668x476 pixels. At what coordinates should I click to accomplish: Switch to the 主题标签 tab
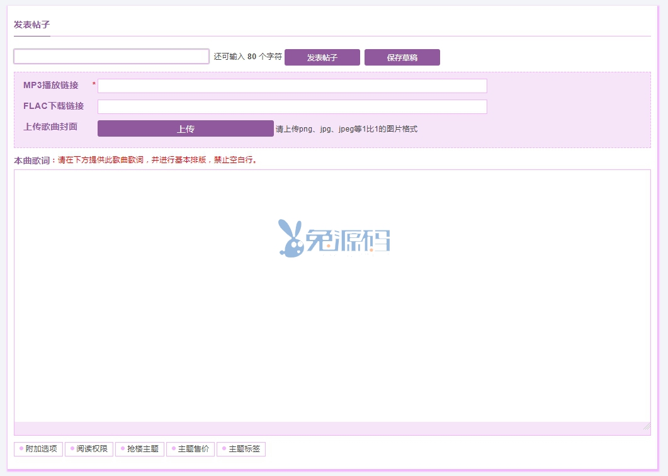(241, 449)
